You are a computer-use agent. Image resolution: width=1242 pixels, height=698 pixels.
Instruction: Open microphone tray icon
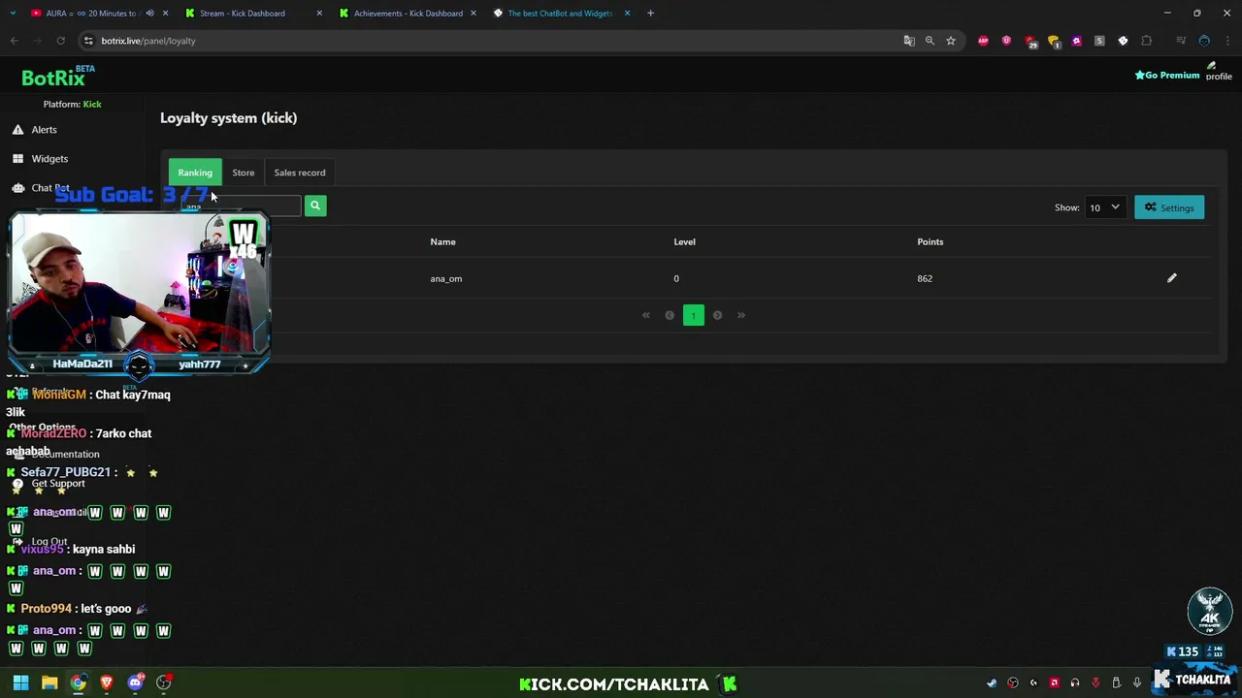[1136, 682]
